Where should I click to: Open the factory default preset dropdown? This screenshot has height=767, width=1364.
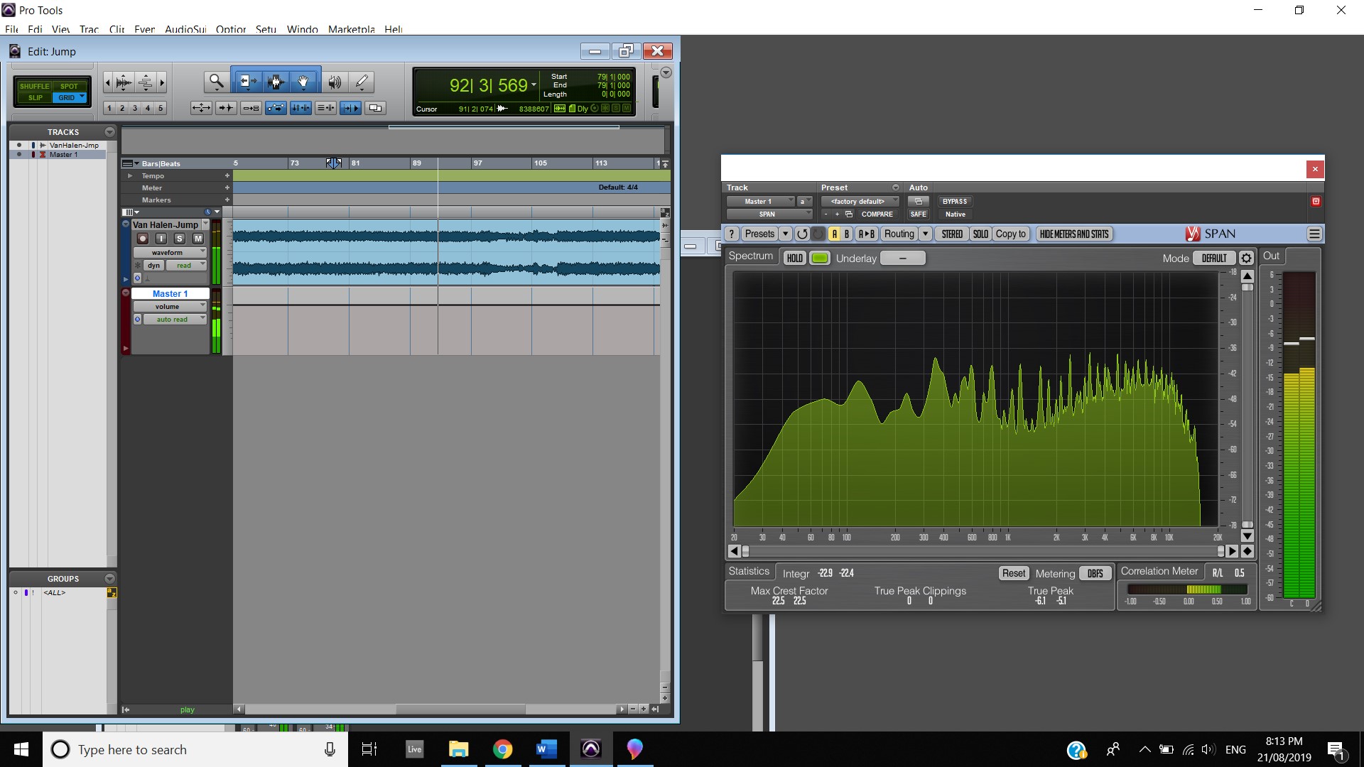click(859, 202)
